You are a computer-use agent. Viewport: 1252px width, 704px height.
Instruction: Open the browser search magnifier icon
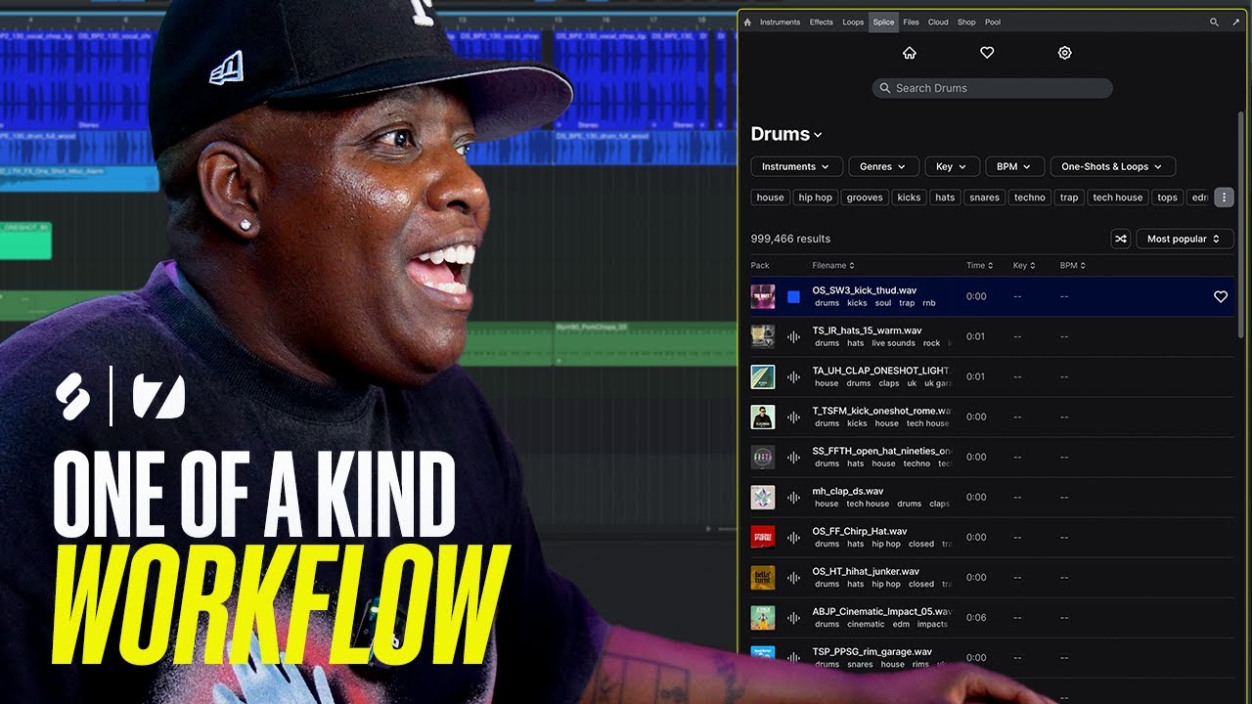coord(1214,22)
